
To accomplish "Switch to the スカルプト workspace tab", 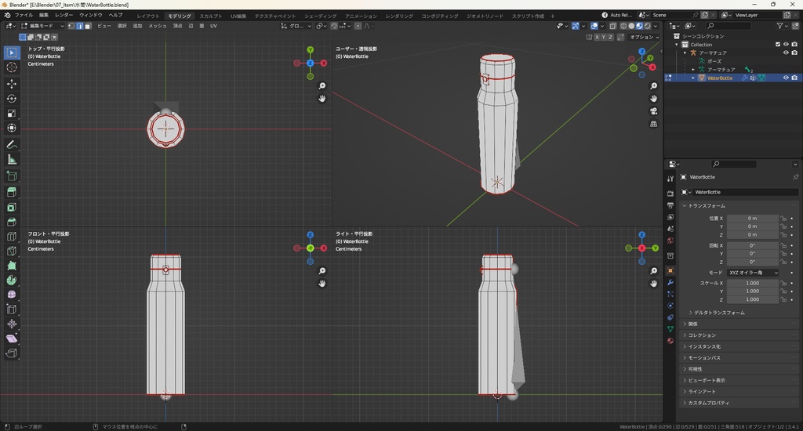I will coord(210,16).
